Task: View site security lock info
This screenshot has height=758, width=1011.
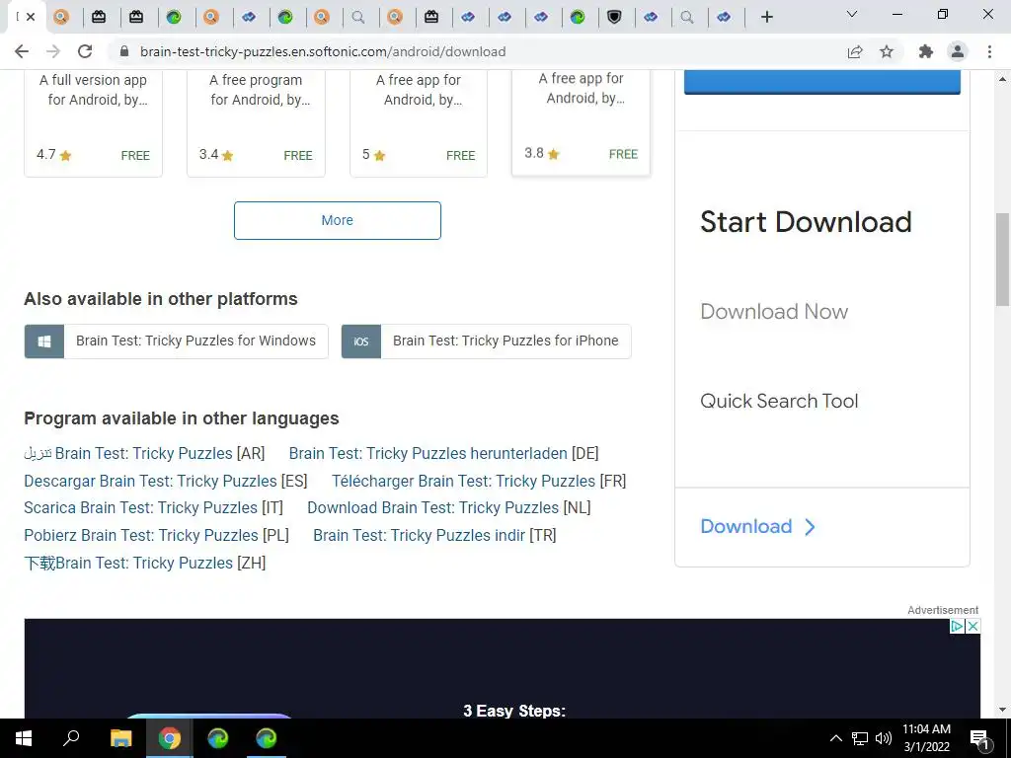Action: pos(125,51)
